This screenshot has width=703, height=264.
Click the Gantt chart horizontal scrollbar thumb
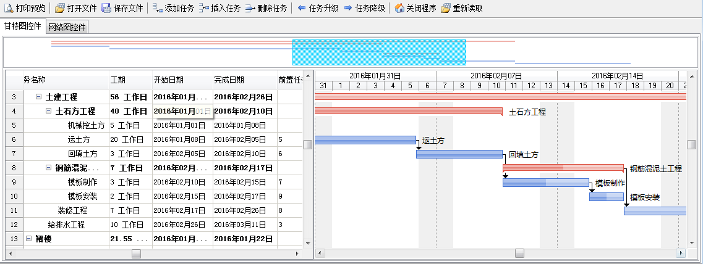[x=519, y=253]
